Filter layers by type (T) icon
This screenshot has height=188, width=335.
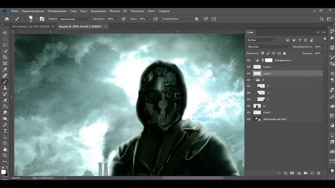(299, 40)
